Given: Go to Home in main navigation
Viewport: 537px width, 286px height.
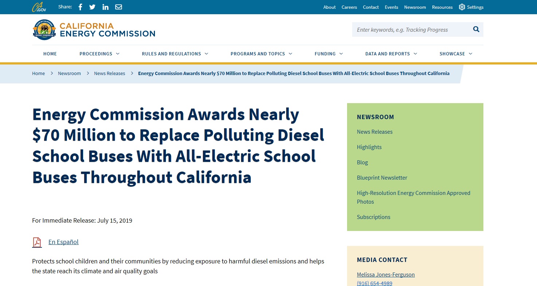Looking at the screenshot, I should (50, 54).
